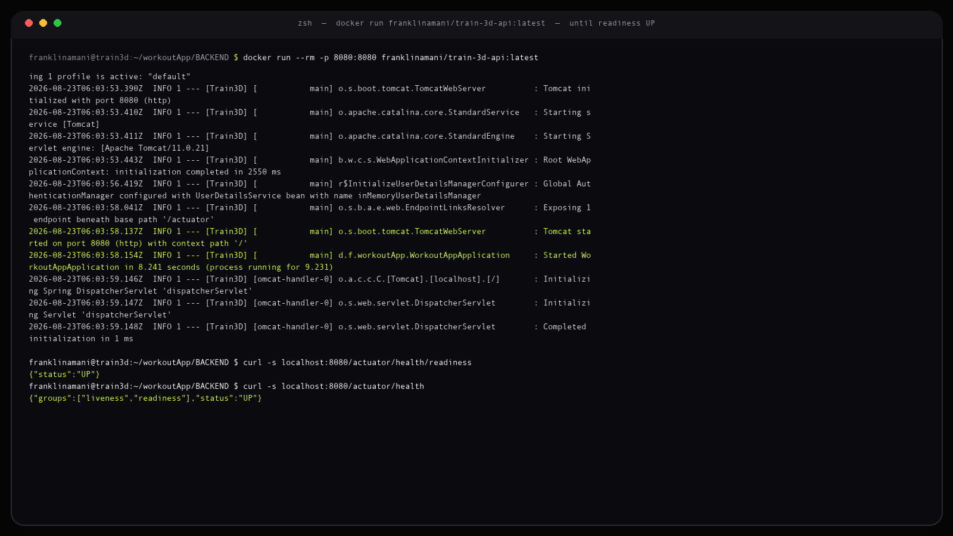
Task: Click timestamp 2026-08-23T06:03:59.147Z
Action: 86,303
